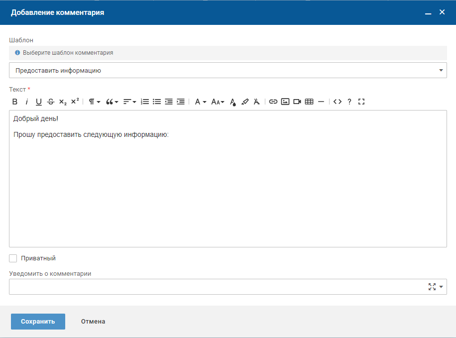
Task: Insert a hyperlink into the comment
Action: pyautogui.click(x=273, y=102)
